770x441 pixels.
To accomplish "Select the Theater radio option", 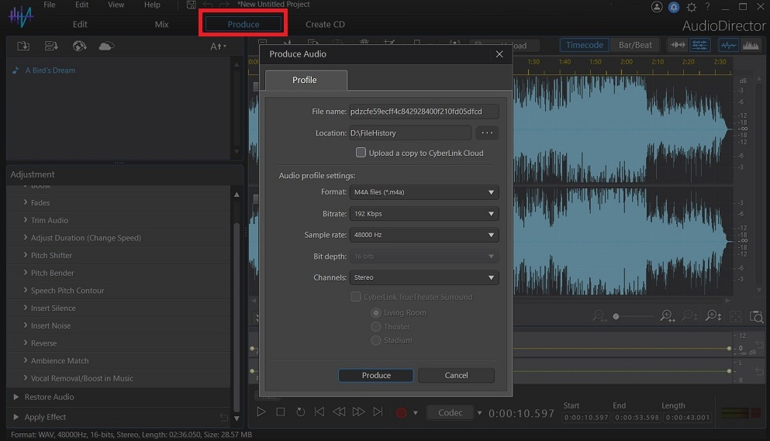I will point(375,326).
